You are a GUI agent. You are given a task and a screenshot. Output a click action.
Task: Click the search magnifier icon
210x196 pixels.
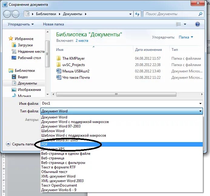tap(200, 14)
